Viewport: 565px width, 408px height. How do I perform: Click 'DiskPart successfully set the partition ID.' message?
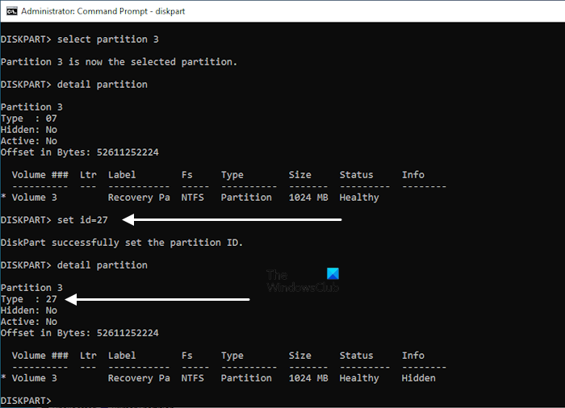click(x=122, y=243)
